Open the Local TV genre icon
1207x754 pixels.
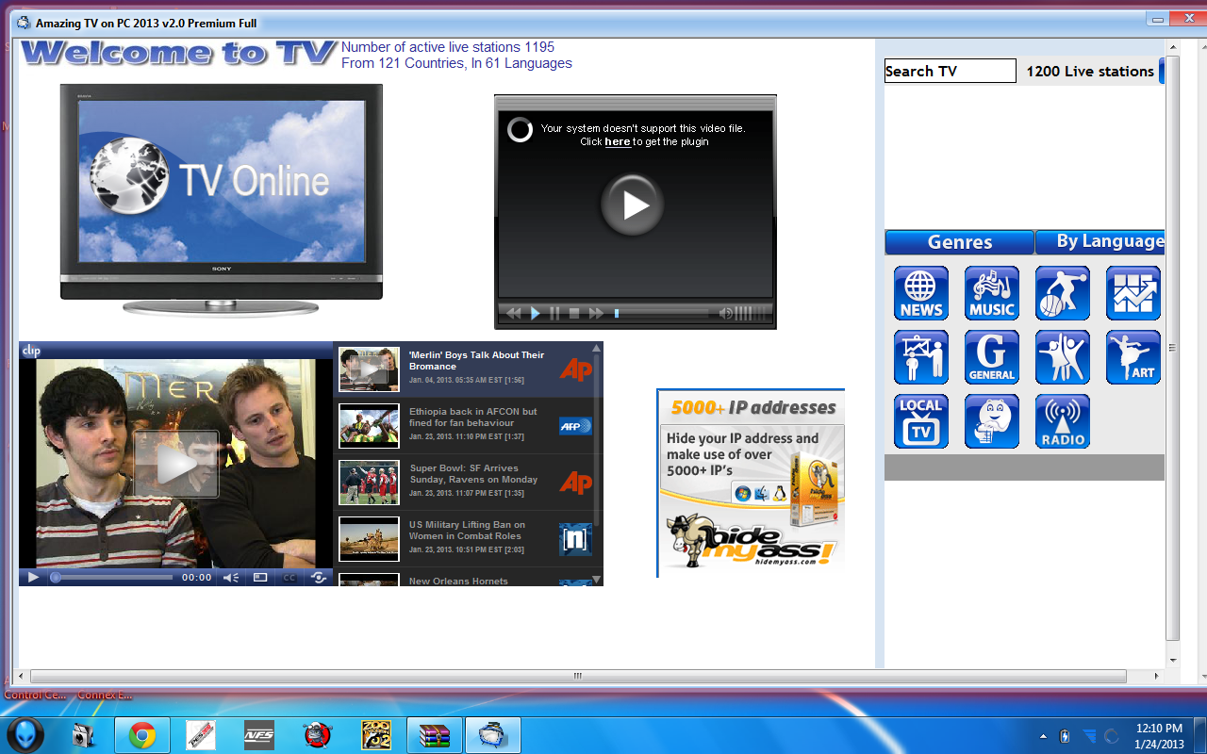[x=921, y=421]
